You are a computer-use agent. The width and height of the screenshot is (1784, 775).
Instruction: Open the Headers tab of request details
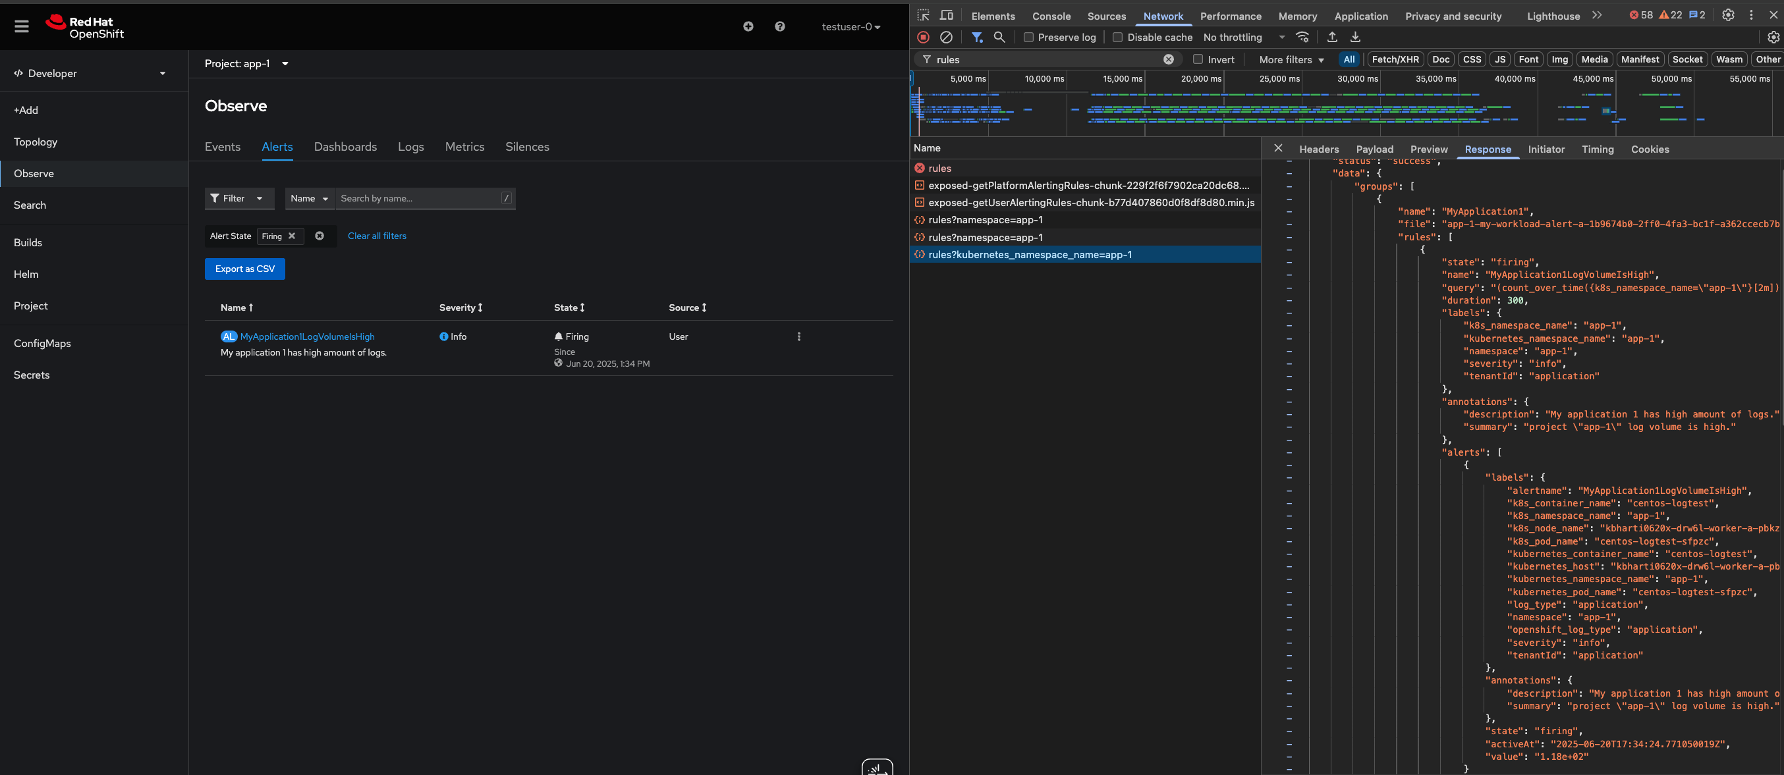[1319, 149]
